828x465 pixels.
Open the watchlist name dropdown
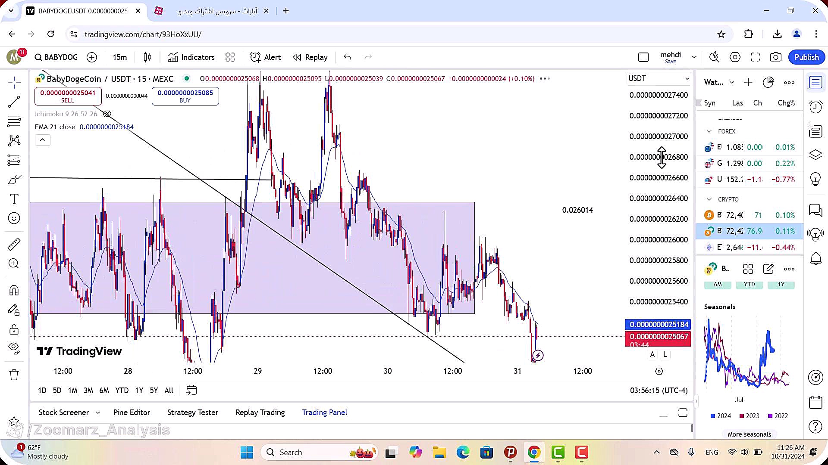click(719, 82)
